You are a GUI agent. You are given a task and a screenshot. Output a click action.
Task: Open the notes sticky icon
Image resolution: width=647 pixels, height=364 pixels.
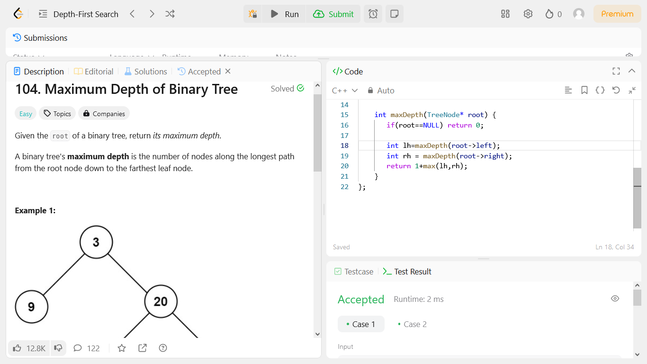tap(394, 14)
